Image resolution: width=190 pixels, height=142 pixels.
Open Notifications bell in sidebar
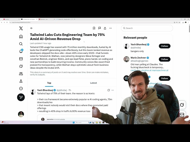21,51
